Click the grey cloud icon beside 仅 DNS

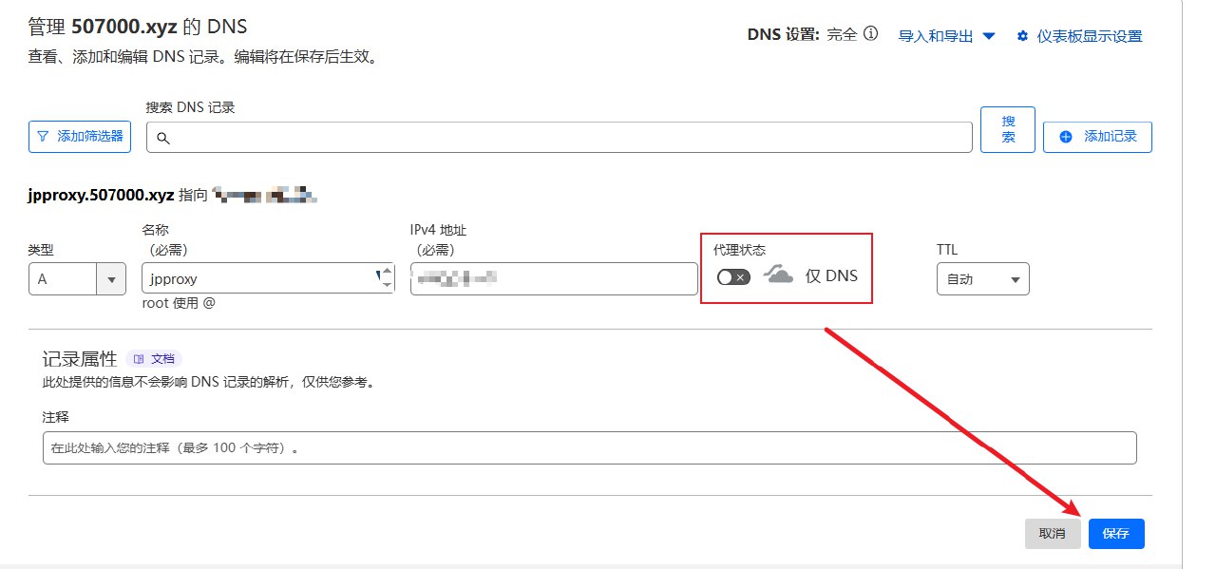point(779,275)
